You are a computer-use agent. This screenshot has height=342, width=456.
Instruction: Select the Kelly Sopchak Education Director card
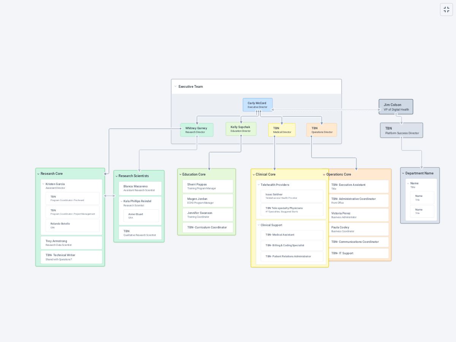(241, 129)
